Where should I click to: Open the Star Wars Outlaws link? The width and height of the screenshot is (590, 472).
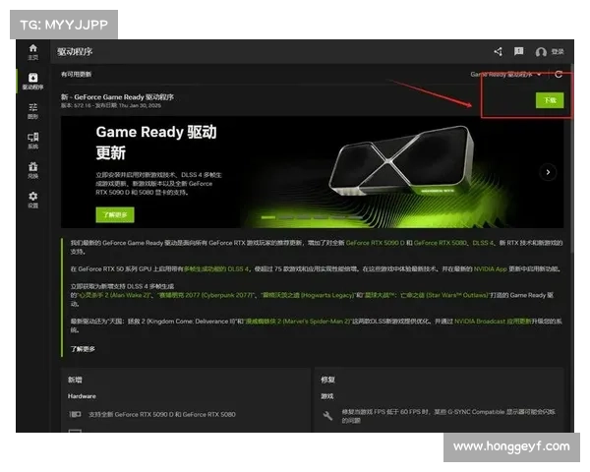(x=425, y=295)
